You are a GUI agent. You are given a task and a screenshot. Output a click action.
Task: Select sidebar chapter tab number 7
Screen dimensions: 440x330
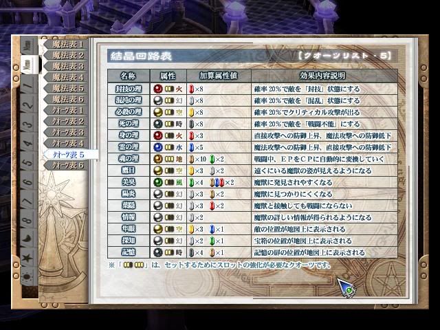[x=27, y=201]
